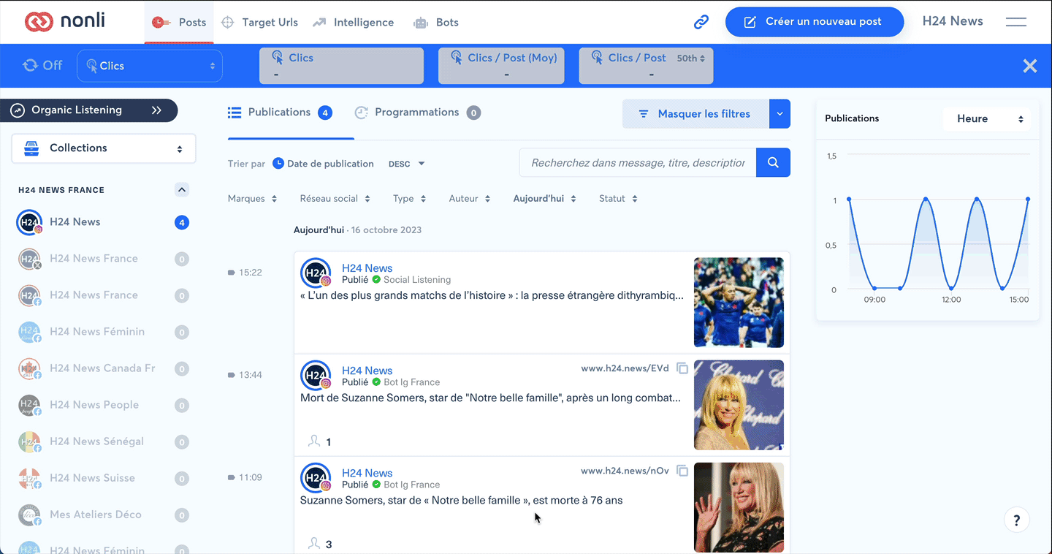Click the nonli logo
Image resolution: width=1052 pixels, height=554 pixels.
[x=65, y=21]
